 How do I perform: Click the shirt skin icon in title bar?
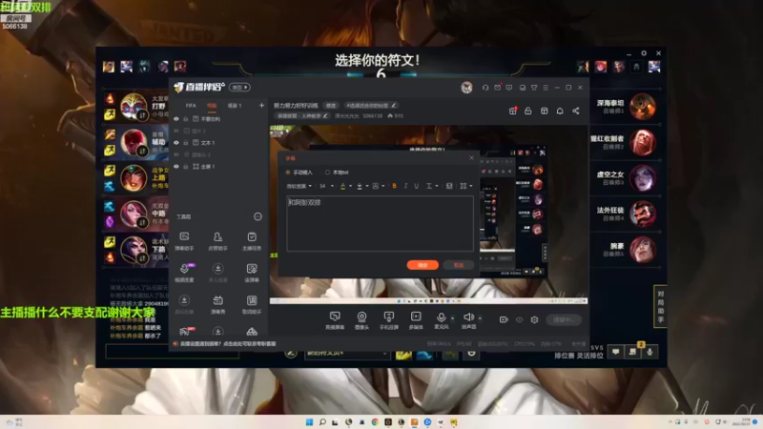(534, 88)
